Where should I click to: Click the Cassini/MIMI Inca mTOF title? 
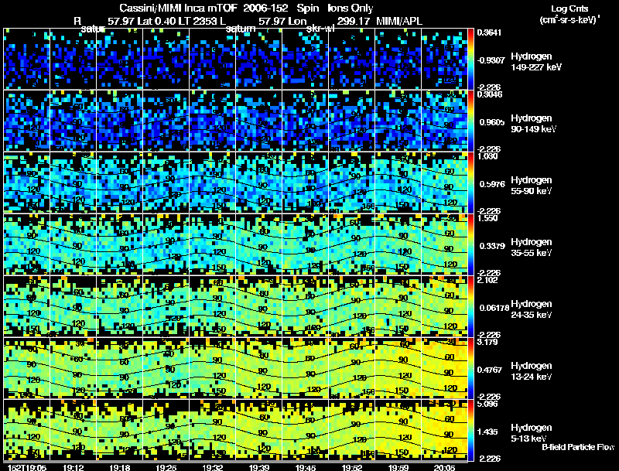(178, 8)
